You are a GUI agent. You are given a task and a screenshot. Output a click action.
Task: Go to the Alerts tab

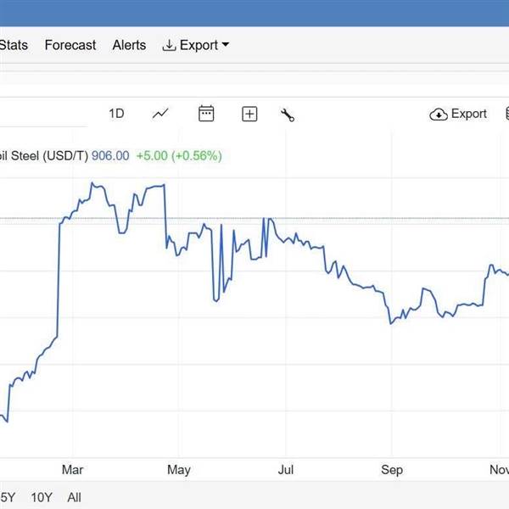129,45
